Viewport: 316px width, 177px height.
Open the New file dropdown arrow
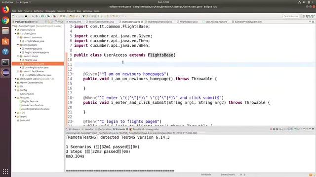click(x=16, y=16)
